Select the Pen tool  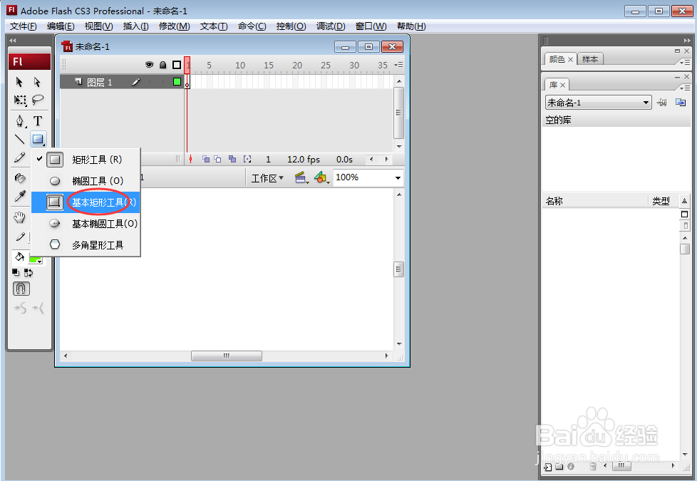(x=19, y=121)
